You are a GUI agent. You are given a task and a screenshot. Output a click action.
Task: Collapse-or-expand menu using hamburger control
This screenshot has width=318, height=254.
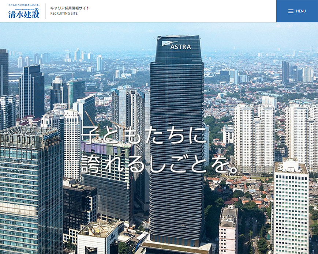coord(291,11)
